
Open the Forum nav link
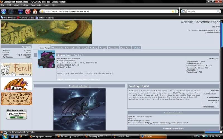tap(27, 51)
